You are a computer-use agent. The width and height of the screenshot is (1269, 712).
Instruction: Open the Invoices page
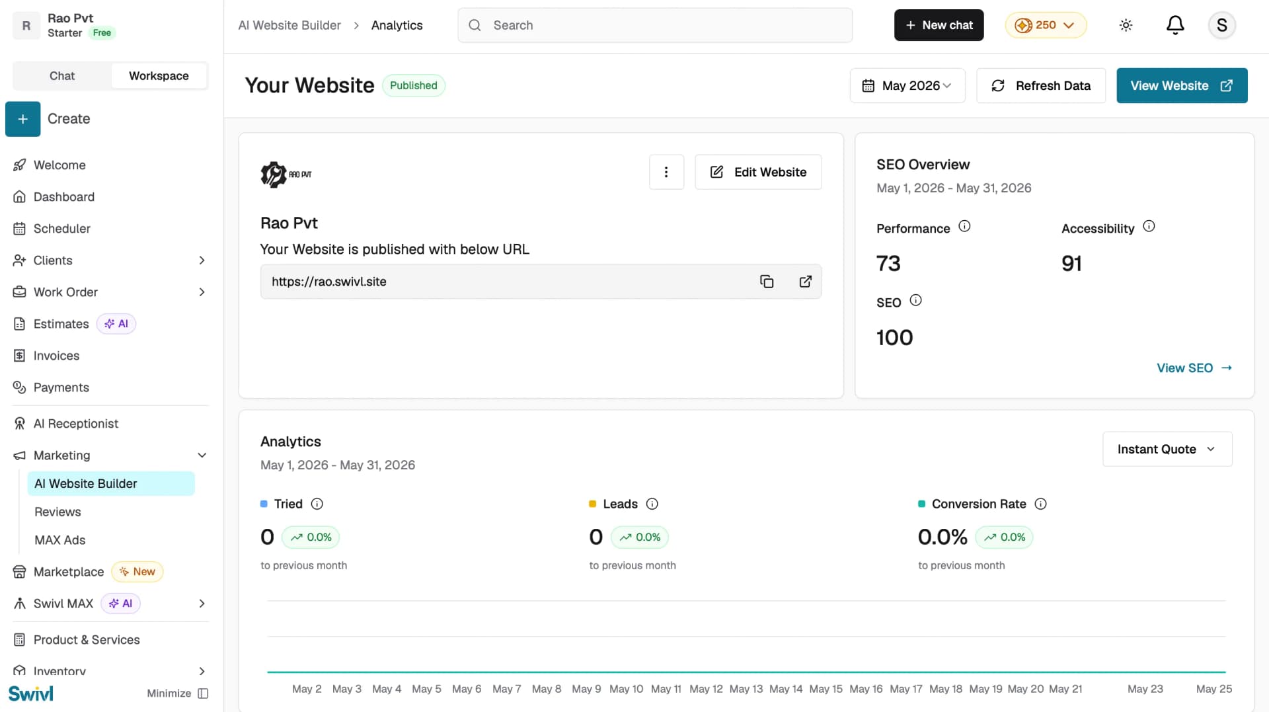[56, 356]
